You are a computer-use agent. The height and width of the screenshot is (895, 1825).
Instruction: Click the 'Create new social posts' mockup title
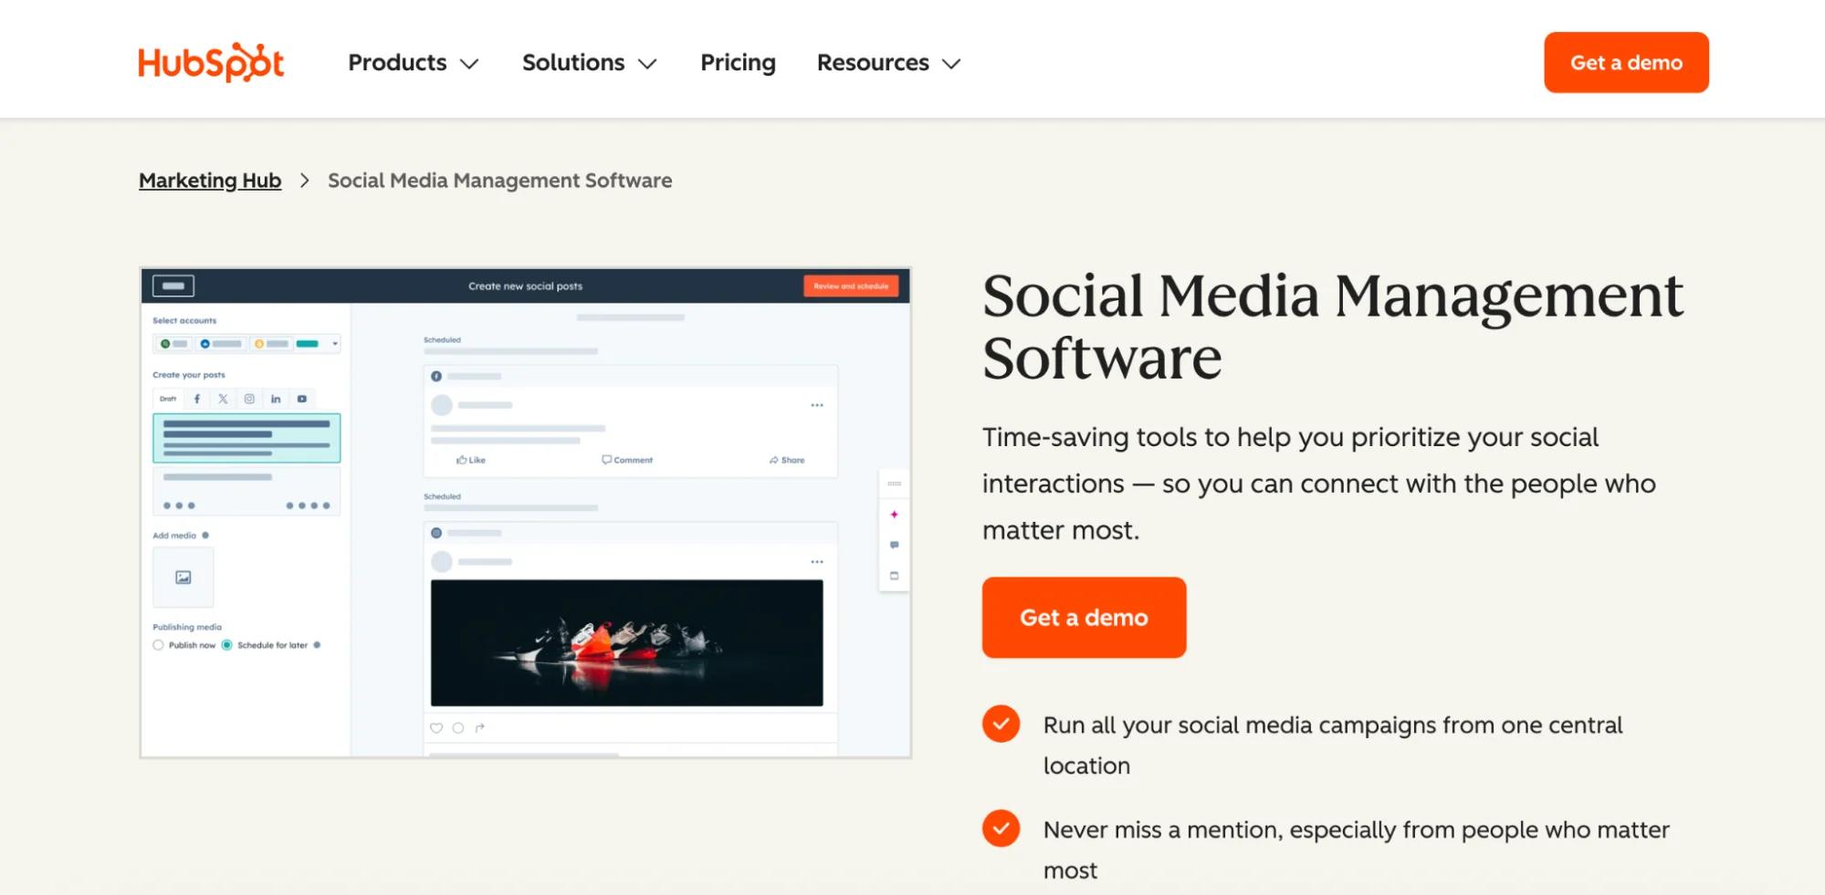[525, 286]
